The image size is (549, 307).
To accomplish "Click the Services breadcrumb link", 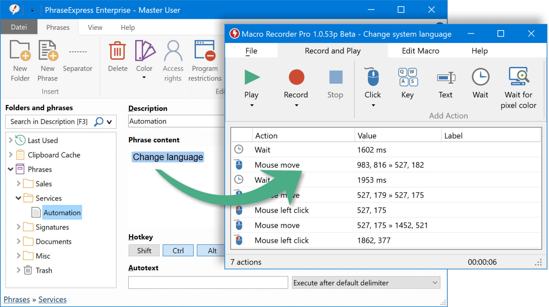I will tap(52, 299).
